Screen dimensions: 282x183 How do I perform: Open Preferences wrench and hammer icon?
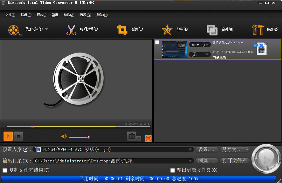pos(258,30)
